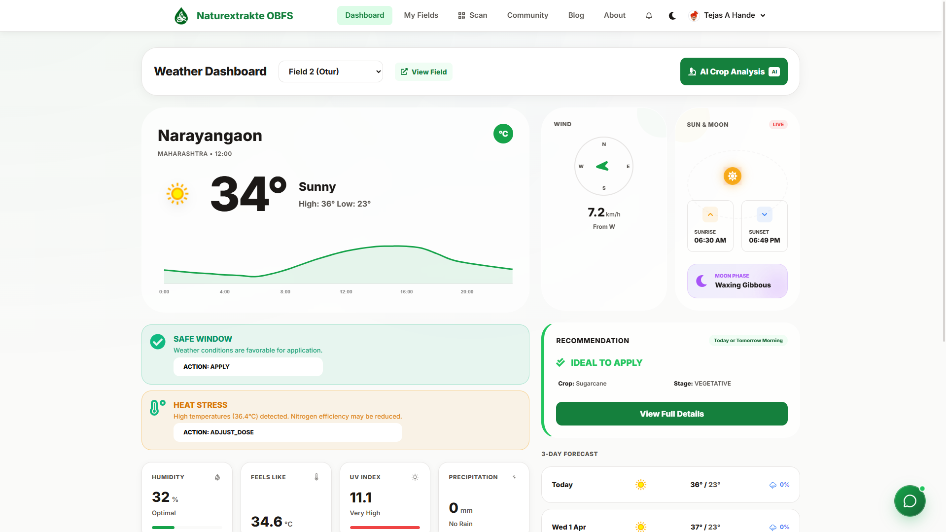Open the Field 2 (Otur) dropdown

[330, 71]
